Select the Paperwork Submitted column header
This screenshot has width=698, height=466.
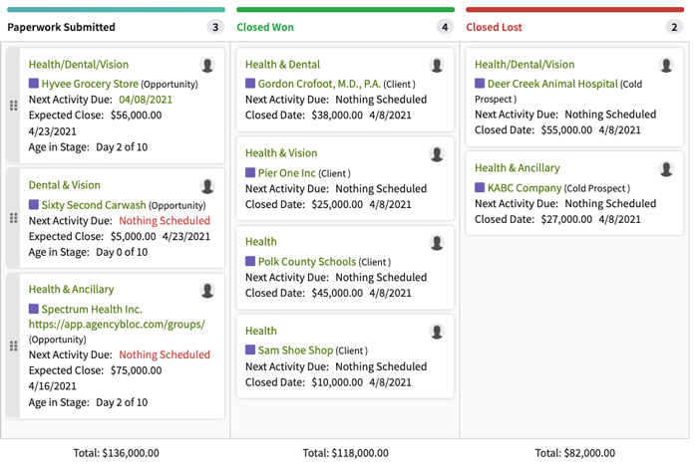61,27
